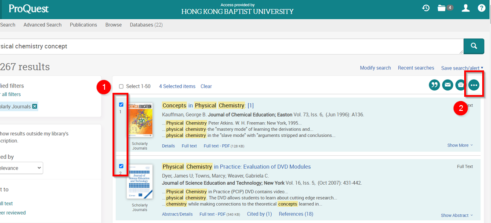Click the Hong Kong Baptist University header text
The height and width of the screenshot is (223, 491).
click(237, 11)
